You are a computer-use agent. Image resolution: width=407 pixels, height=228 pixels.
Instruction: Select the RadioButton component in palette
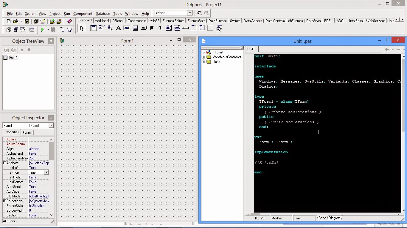click(x=160, y=28)
